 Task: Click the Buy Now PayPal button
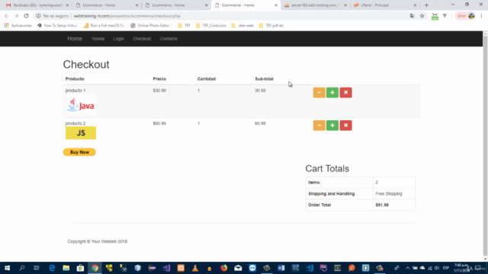(x=79, y=152)
